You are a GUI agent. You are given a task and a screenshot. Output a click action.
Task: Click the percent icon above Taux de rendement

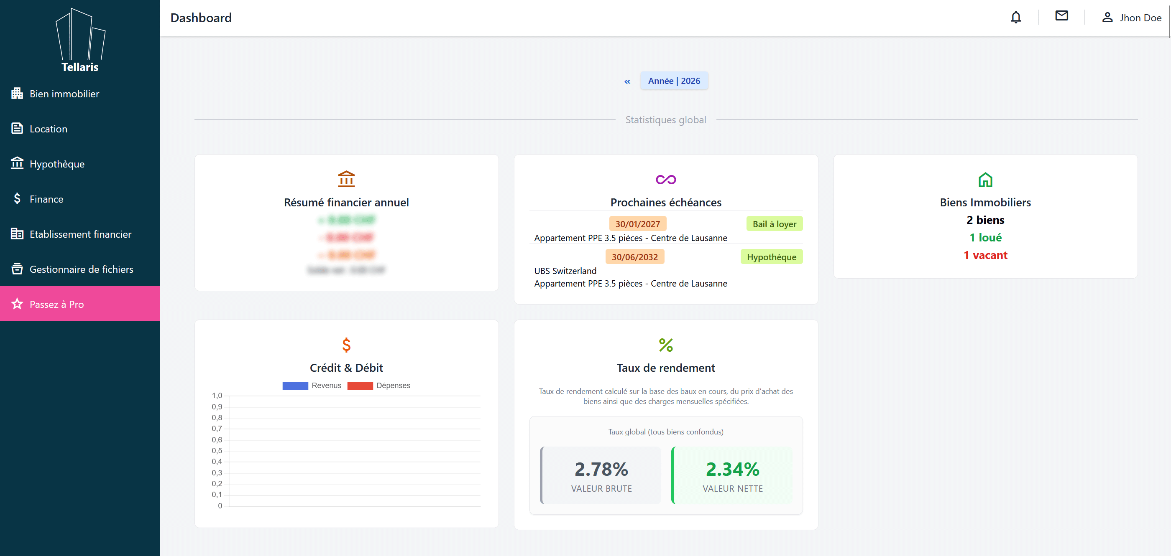pos(665,345)
